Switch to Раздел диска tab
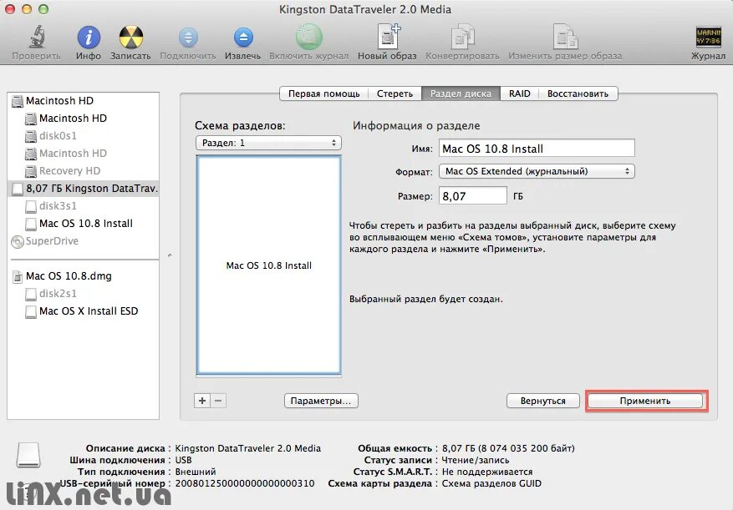 coord(461,93)
